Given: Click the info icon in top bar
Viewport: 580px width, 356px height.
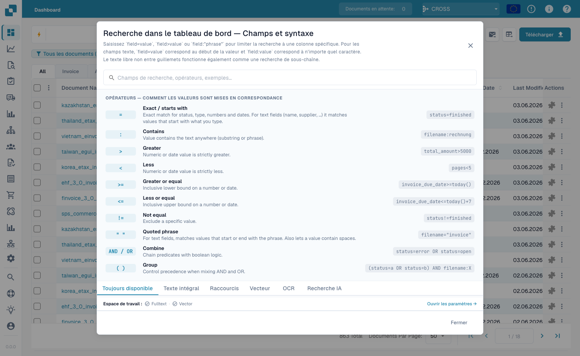Looking at the screenshot, I should coord(549,9).
